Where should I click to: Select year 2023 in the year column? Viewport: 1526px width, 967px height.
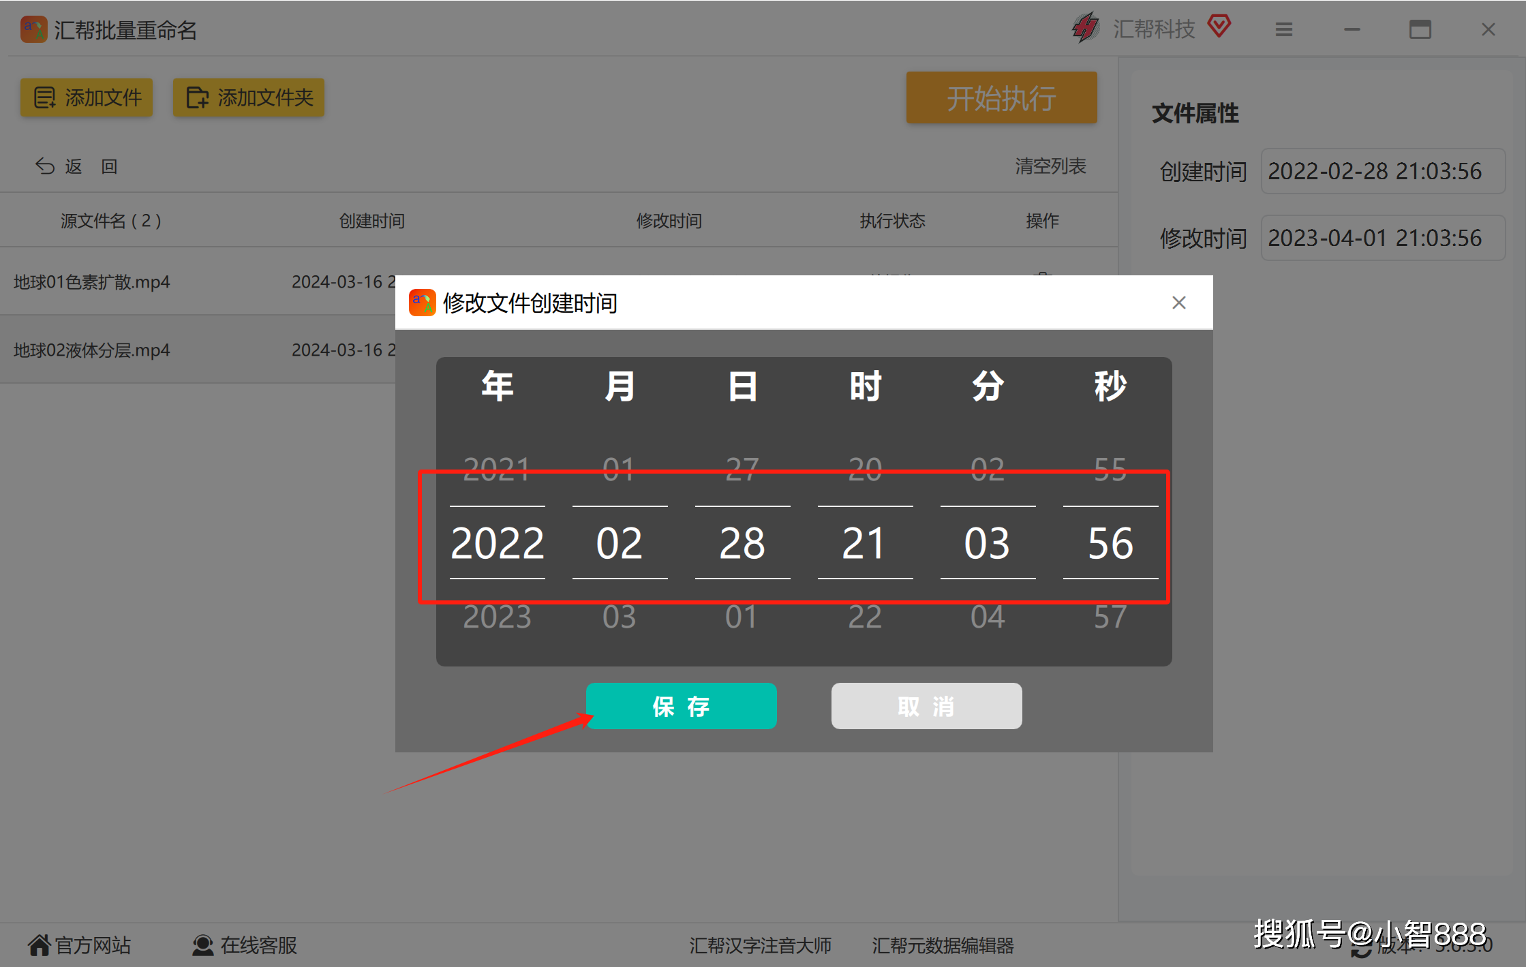497,617
